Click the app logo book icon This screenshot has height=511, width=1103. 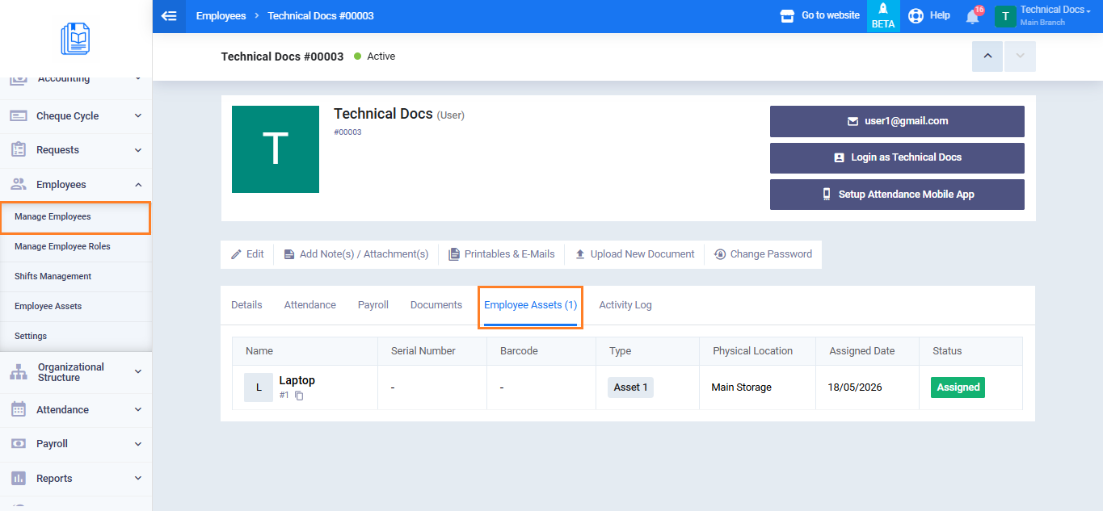[75, 39]
